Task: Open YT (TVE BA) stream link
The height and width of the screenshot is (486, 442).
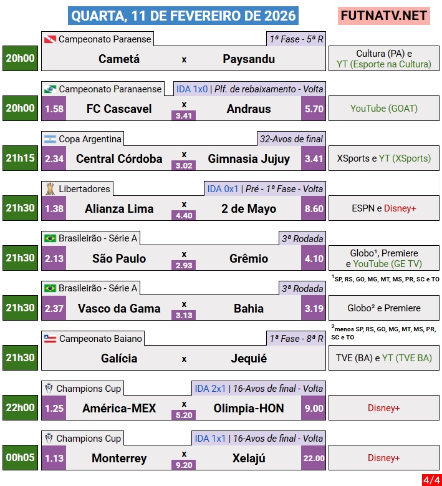Action: click(407, 358)
